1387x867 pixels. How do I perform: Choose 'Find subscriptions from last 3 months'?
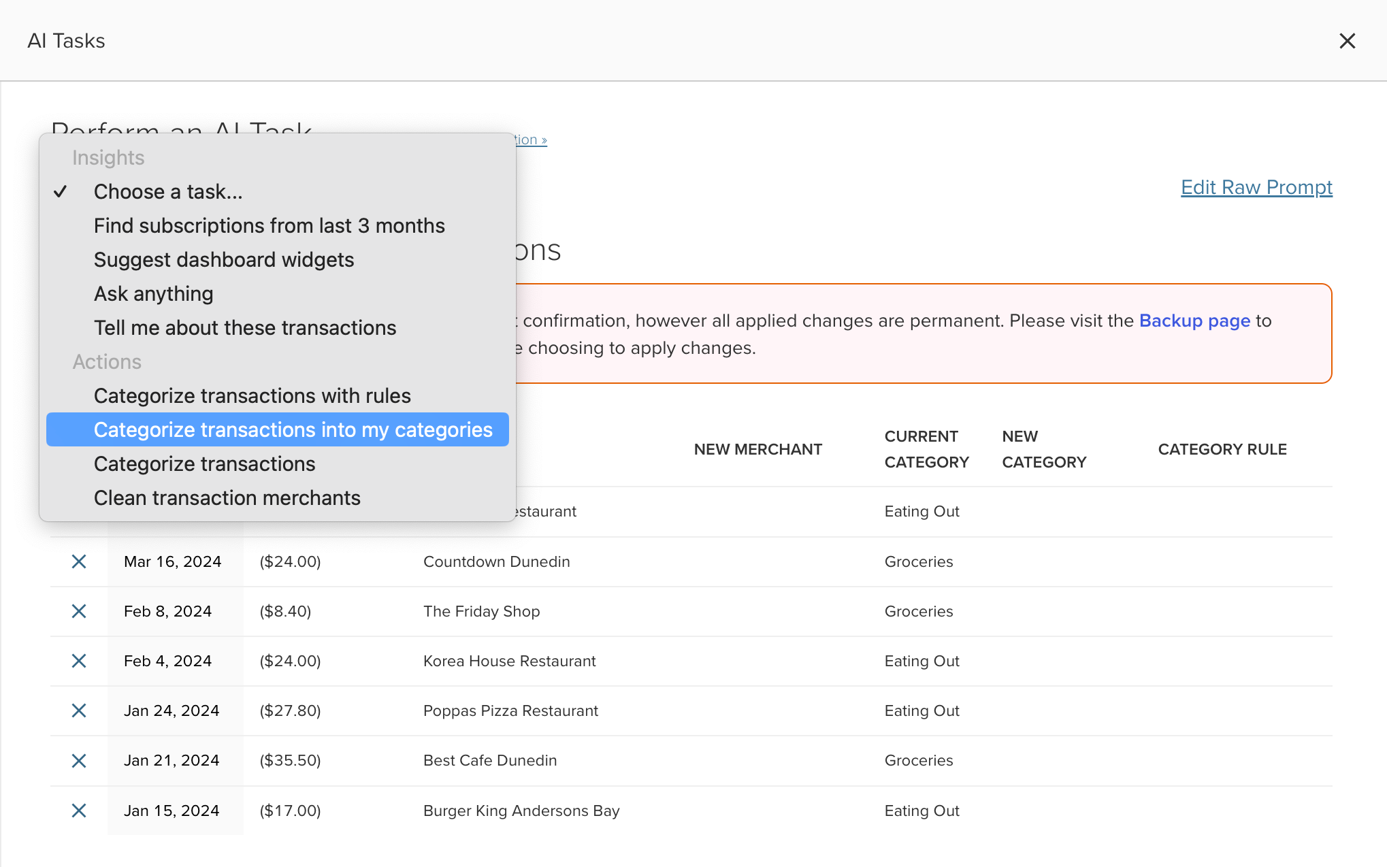tap(269, 226)
